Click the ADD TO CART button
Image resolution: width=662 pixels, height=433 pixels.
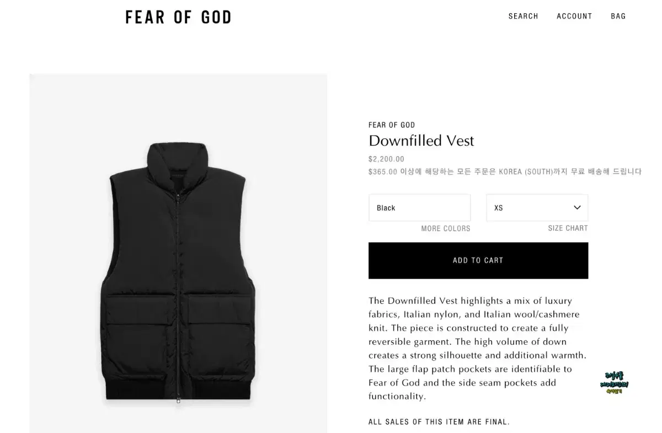(x=478, y=260)
